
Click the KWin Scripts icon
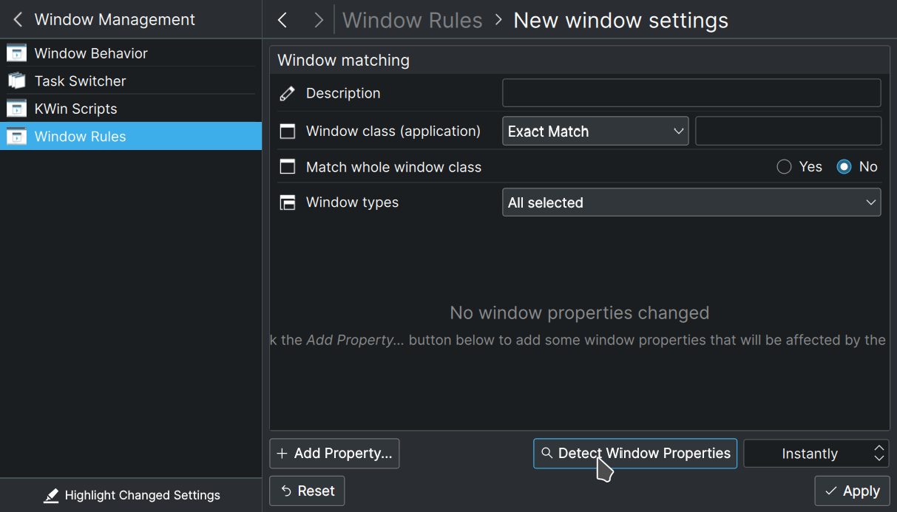click(16, 109)
